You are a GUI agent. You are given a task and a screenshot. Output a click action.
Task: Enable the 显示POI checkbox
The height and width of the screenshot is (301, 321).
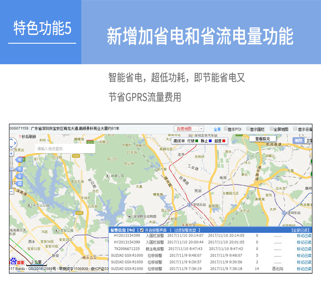point(226,129)
